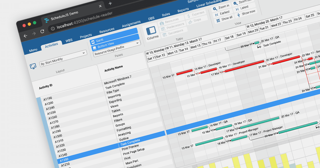Open the site info icon beside localhost
The width and height of the screenshot is (320, 168).
[52, 28]
